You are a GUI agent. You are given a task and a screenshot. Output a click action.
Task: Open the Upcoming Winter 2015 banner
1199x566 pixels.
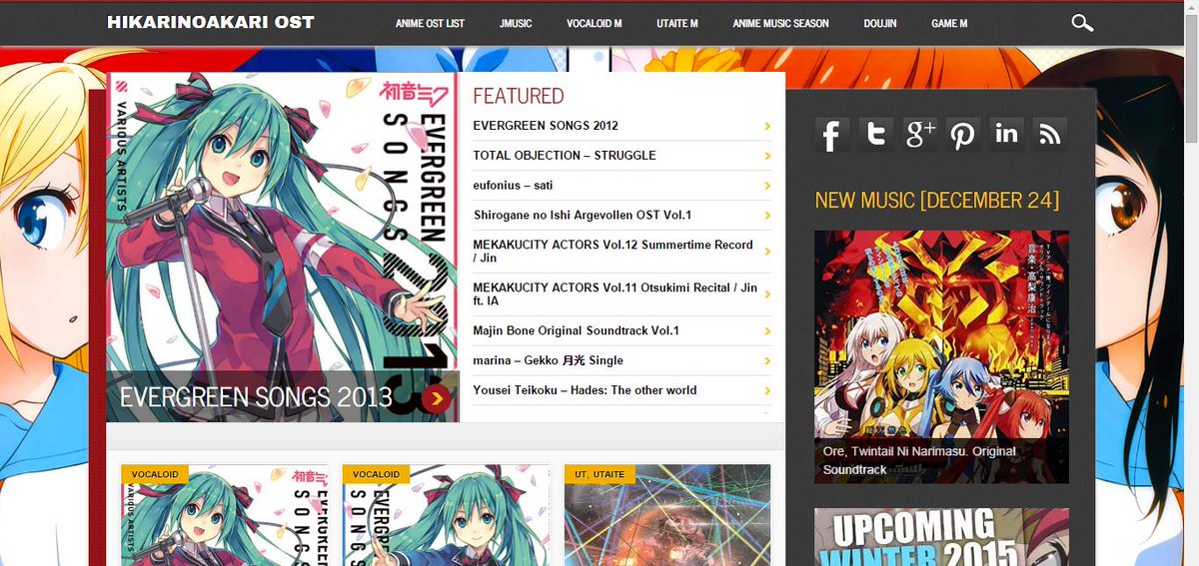(x=941, y=537)
